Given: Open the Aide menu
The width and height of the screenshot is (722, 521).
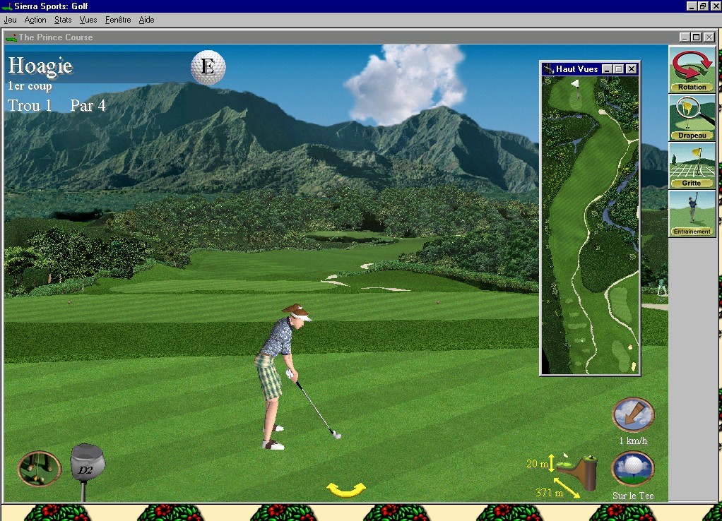Looking at the screenshot, I should click(146, 20).
